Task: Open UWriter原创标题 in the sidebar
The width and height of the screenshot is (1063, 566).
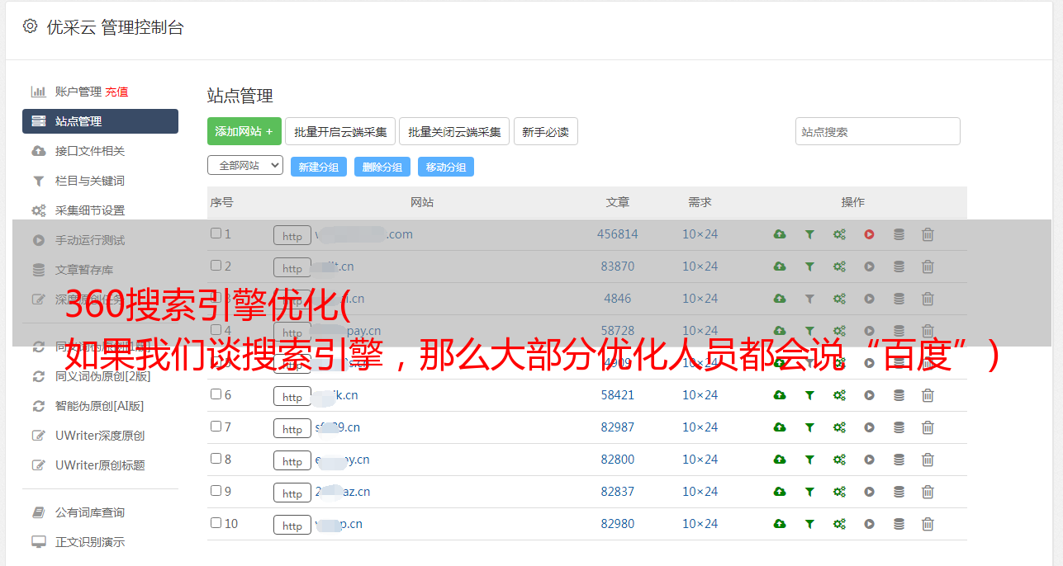Action: 100,465
